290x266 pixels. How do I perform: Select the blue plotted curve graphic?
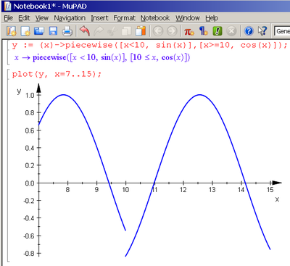(x=154, y=175)
